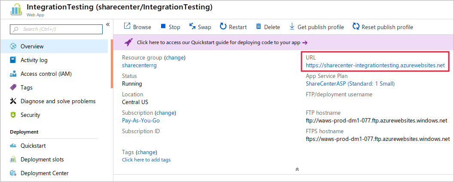Click the Quickstart cloud icon
The image size is (454, 182).
[x=13, y=146]
